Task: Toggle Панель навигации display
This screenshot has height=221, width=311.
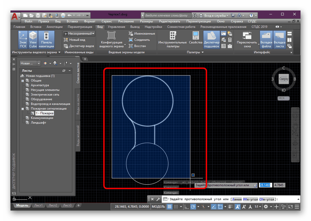Action: pyautogui.click(x=46, y=40)
